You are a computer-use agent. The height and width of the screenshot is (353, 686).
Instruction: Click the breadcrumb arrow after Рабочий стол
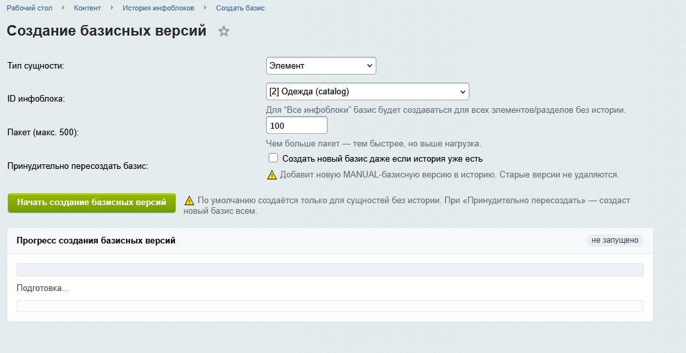click(x=64, y=8)
